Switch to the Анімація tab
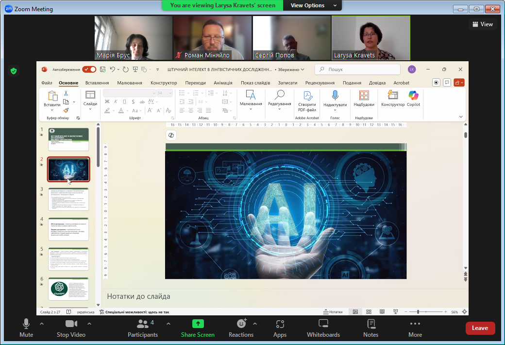This screenshot has width=505, height=345. [223, 83]
